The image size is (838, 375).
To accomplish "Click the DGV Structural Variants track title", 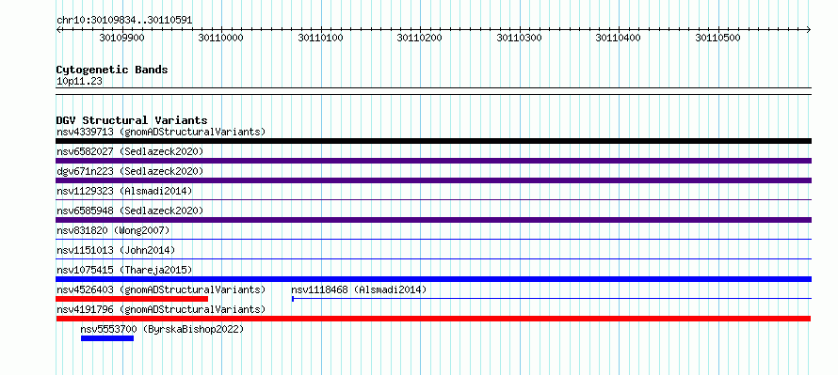I will [132, 120].
